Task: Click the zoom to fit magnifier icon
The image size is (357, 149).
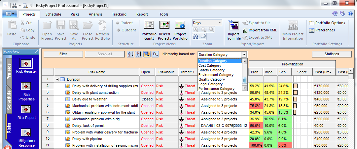Action: pyautogui.click(x=211, y=29)
